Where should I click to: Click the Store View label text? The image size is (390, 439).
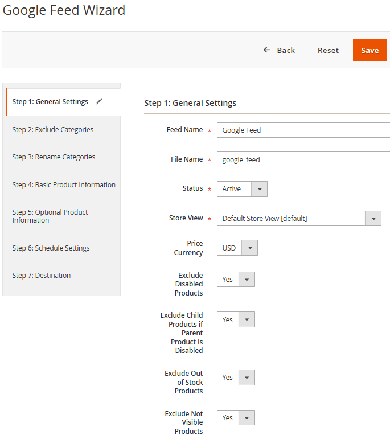click(186, 218)
